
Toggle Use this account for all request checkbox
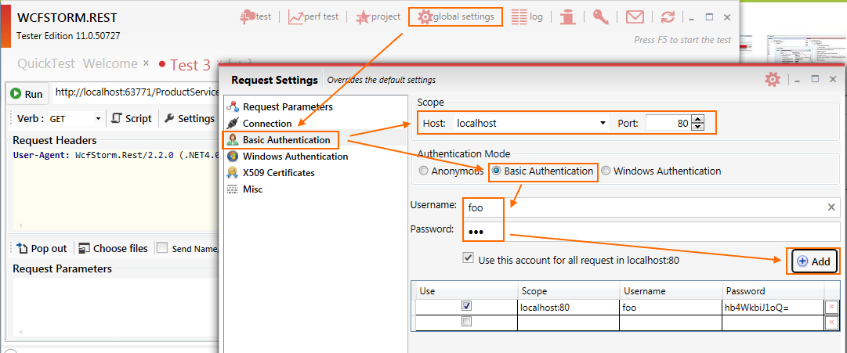(x=468, y=258)
